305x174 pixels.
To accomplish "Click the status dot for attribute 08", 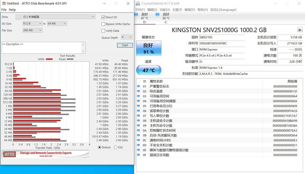I will tap(138, 120).
